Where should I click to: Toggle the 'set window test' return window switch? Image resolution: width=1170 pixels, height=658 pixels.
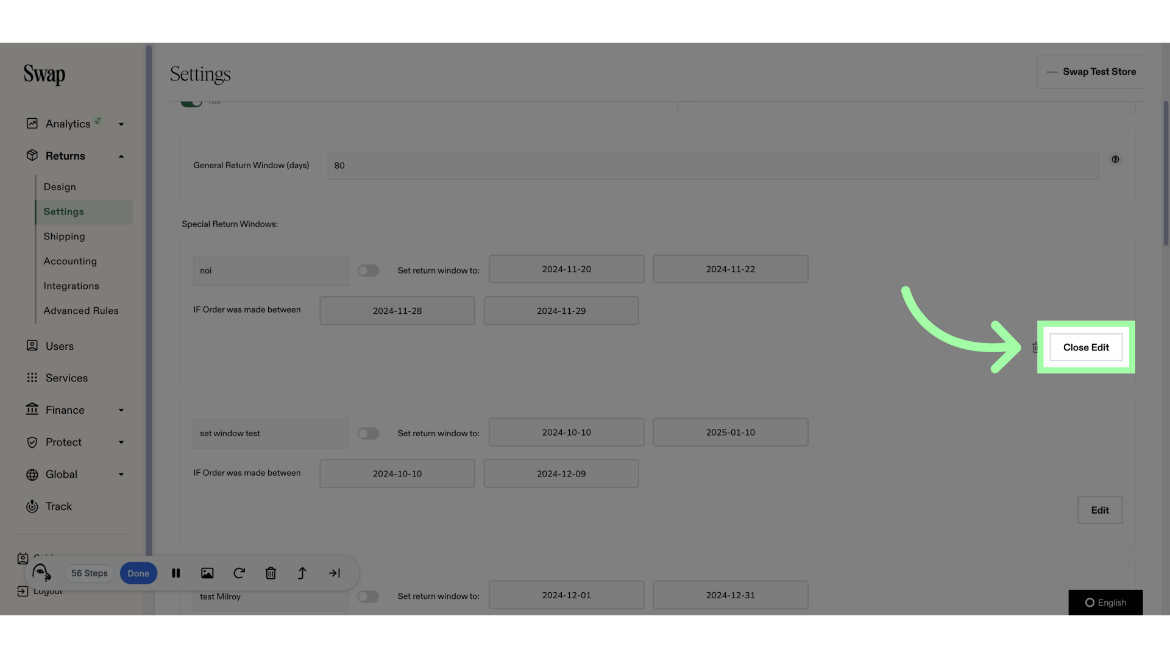pos(368,433)
